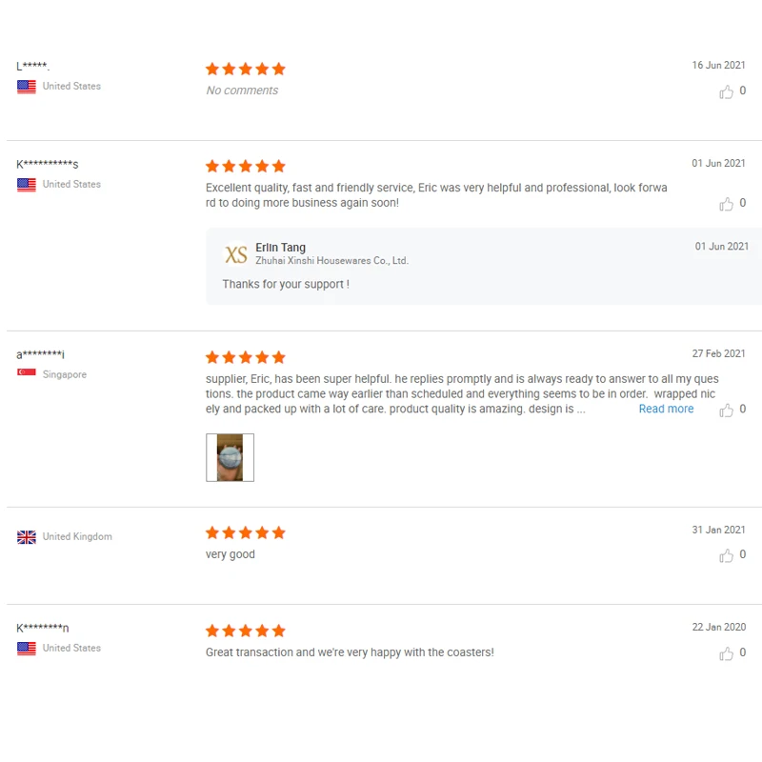Click reviewer name a********i

tap(40, 354)
